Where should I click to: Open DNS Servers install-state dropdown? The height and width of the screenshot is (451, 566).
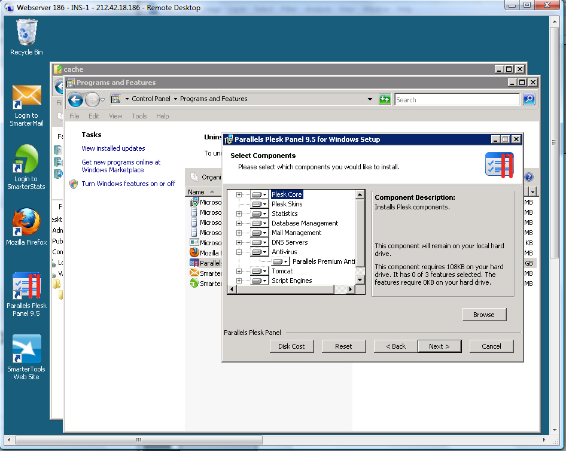259,242
